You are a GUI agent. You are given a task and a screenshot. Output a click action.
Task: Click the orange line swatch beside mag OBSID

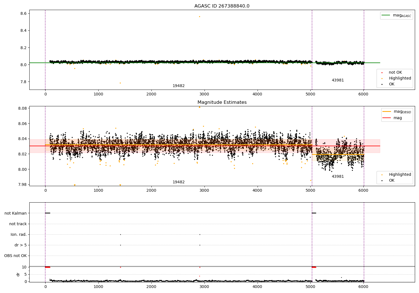[387, 112]
